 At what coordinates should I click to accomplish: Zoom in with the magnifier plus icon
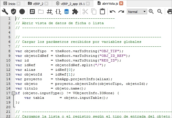[x=151, y=12]
